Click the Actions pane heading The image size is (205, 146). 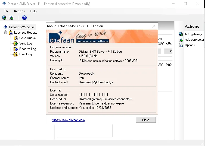[x=192, y=27]
